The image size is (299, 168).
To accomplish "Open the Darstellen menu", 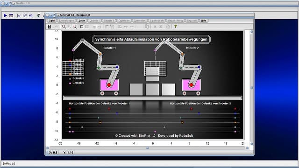I will point(140,21).
